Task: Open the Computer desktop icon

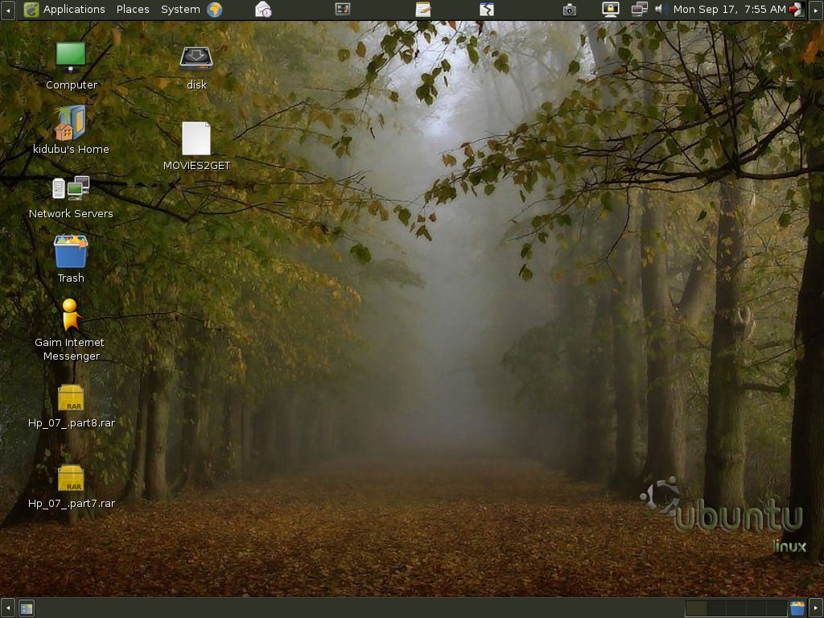Action: coord(71,58)
